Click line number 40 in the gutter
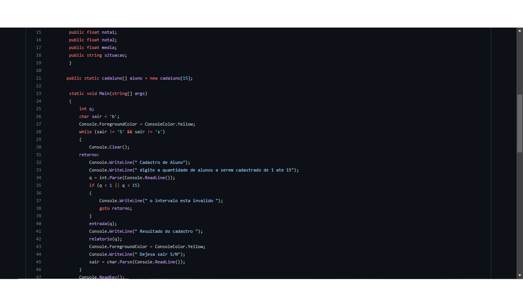Screen dimensions: 523x294 [38, 224]
